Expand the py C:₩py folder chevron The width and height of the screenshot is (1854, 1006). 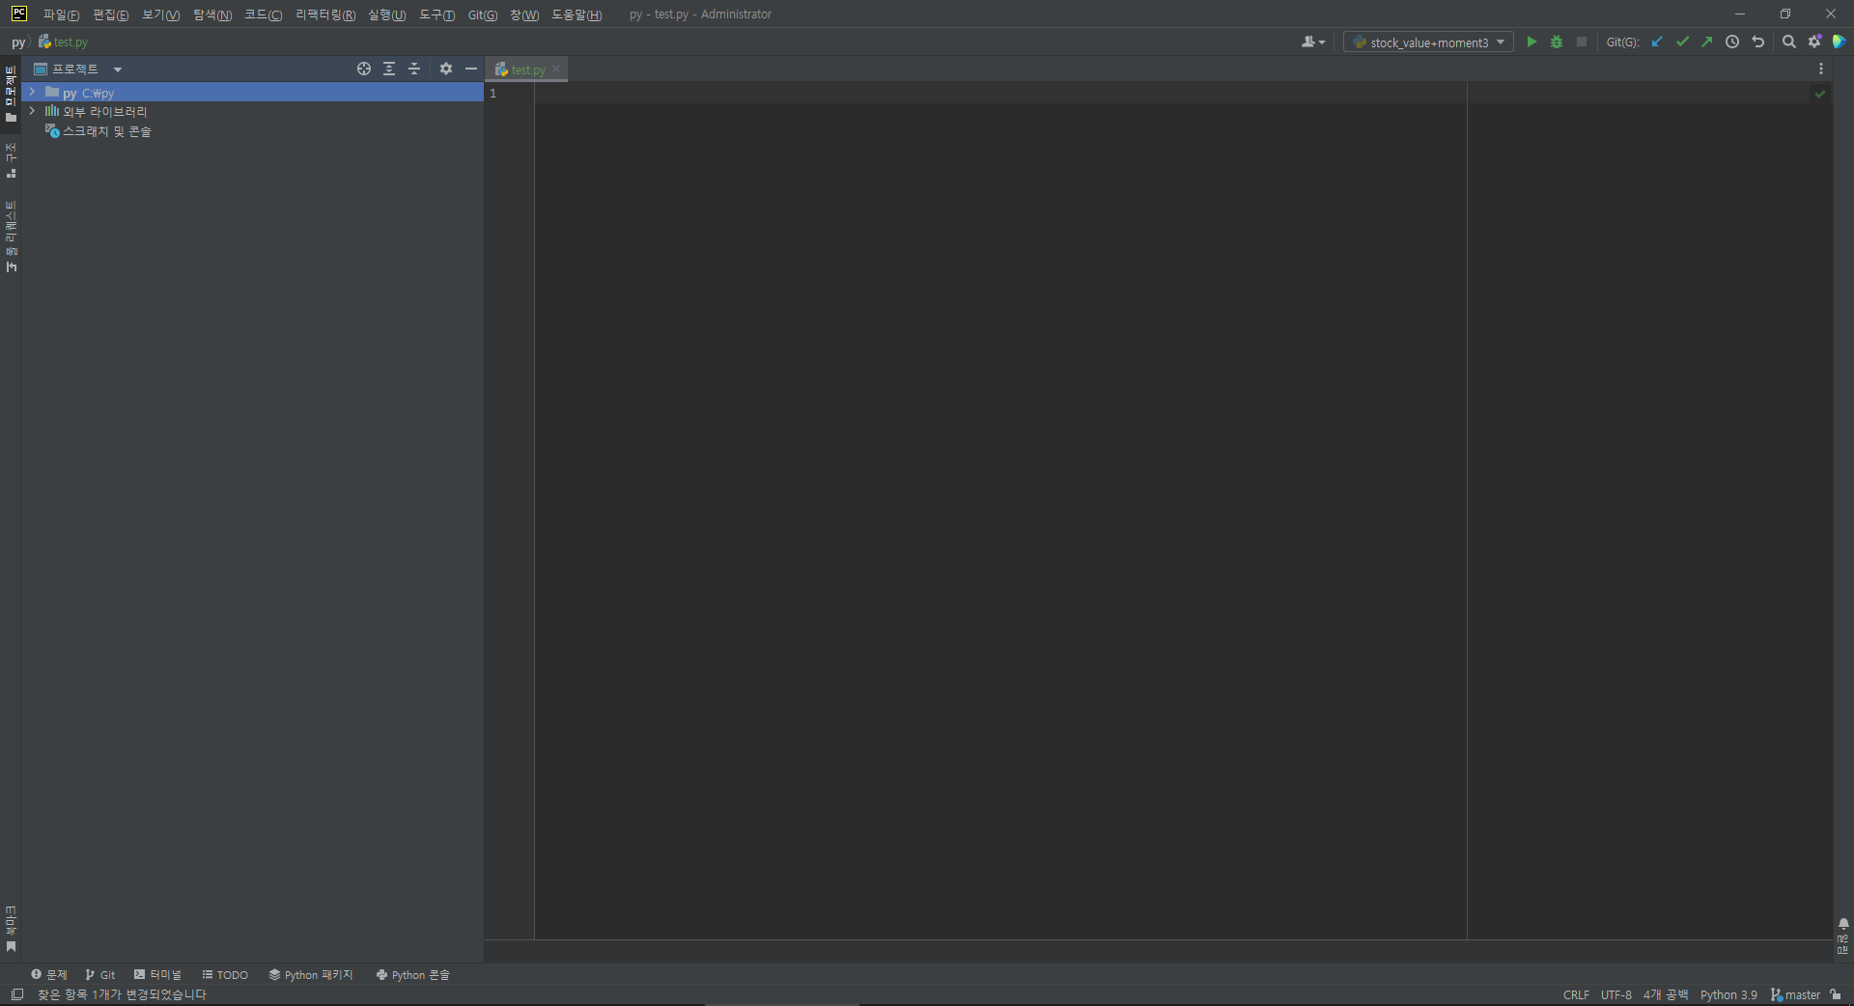[32, 92]
